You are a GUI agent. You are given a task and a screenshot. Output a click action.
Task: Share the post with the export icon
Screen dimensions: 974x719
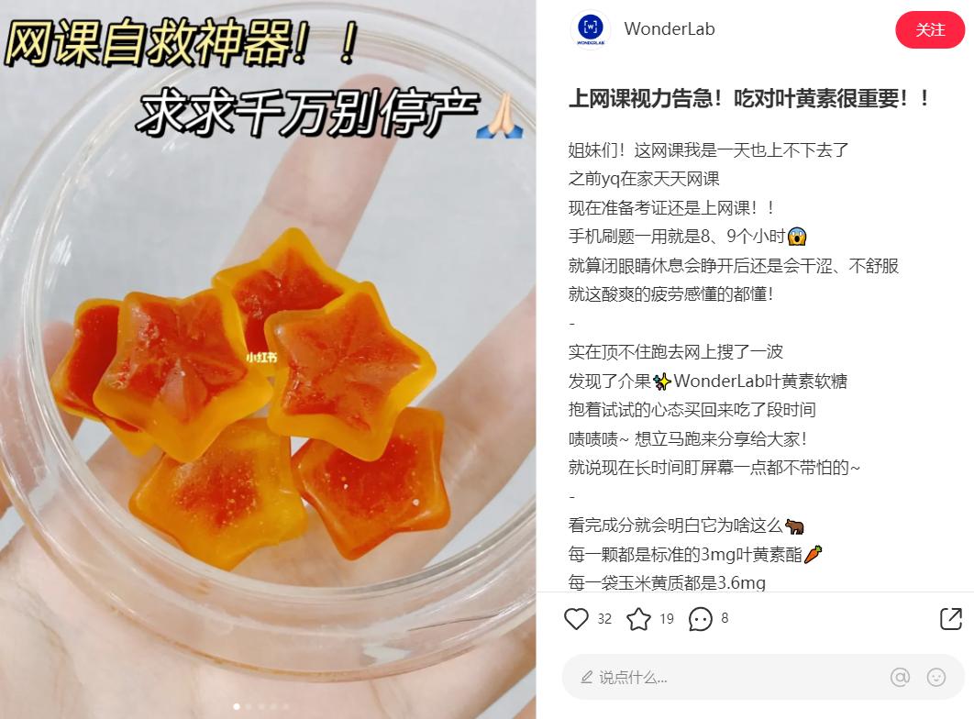pyautogui.click(x=950, y=618)
